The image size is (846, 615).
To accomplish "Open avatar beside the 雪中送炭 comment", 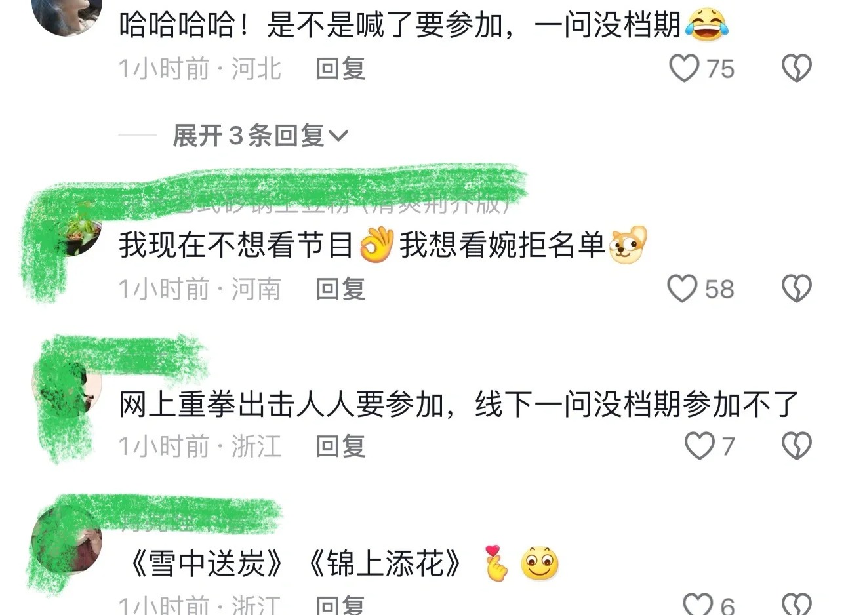I will (x=67, y=542).
